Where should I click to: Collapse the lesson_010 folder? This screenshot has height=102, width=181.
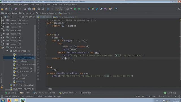click(x=4, y=47)
